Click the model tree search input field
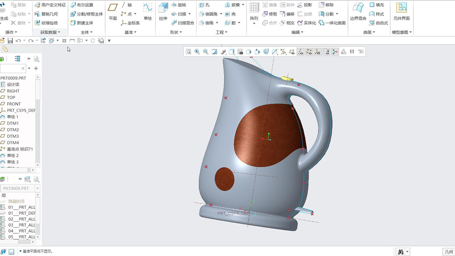The width and height of the screenshot is (455, 256). pos(13,68)
